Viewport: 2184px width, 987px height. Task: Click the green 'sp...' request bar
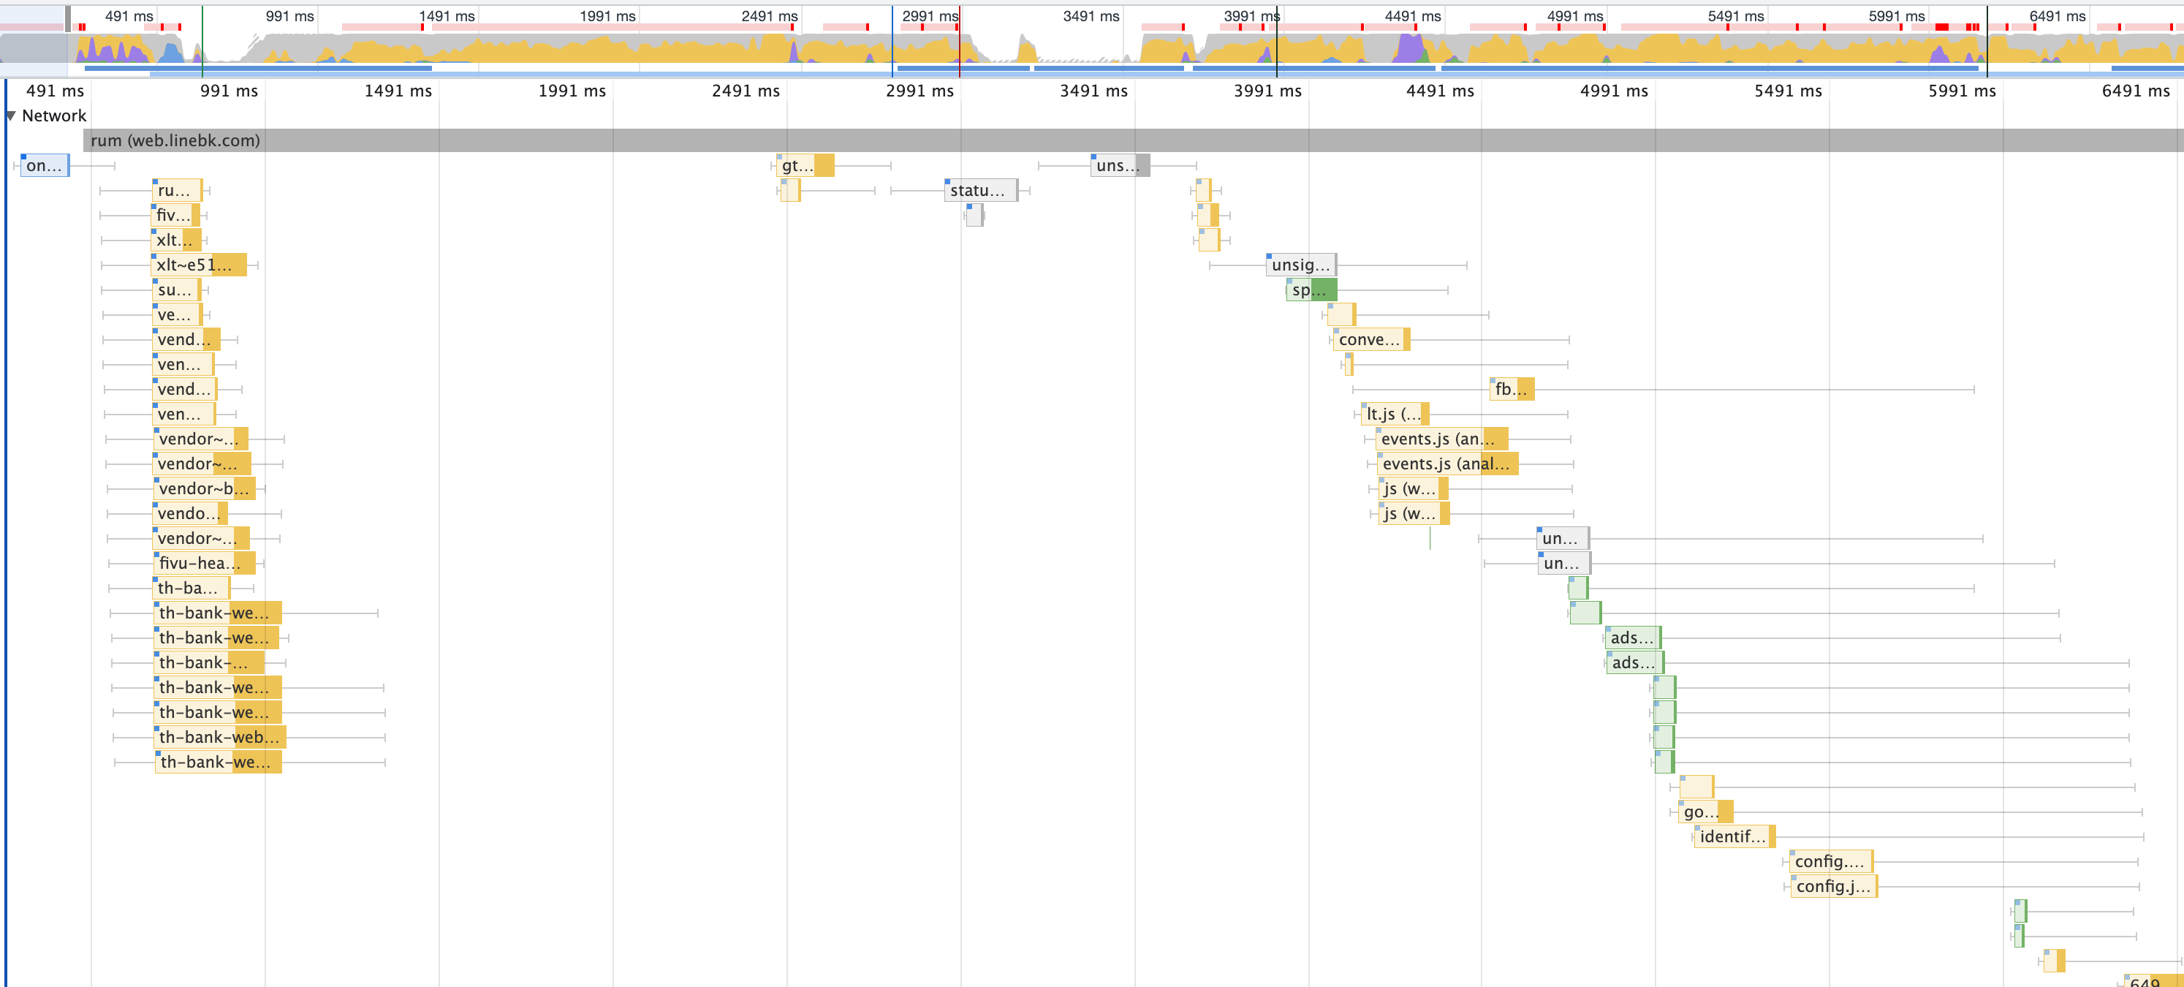1311,290
